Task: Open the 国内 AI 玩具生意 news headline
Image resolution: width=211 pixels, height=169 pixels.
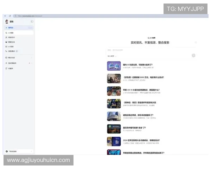Action: pyautogui.click(x=138, y=65)
